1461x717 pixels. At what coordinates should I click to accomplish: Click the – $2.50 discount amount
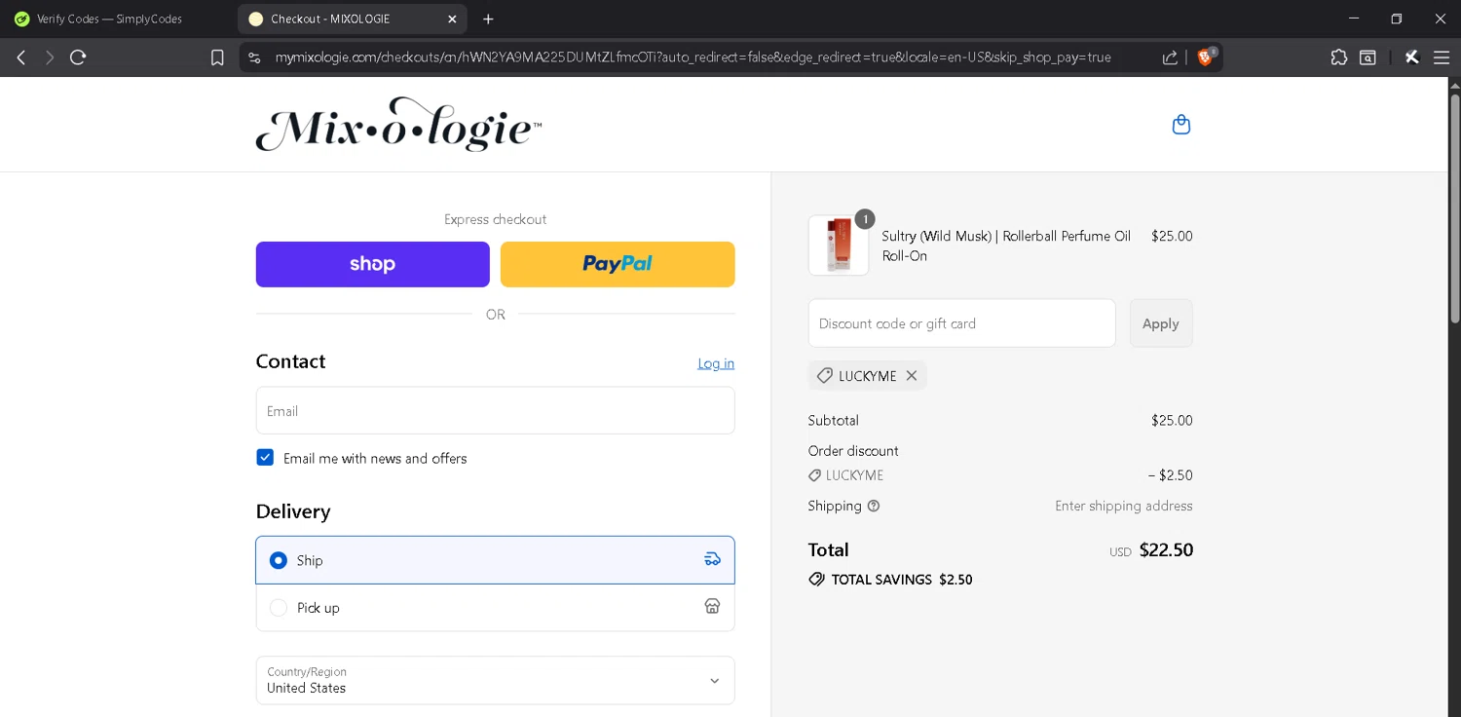(1170, 475)
